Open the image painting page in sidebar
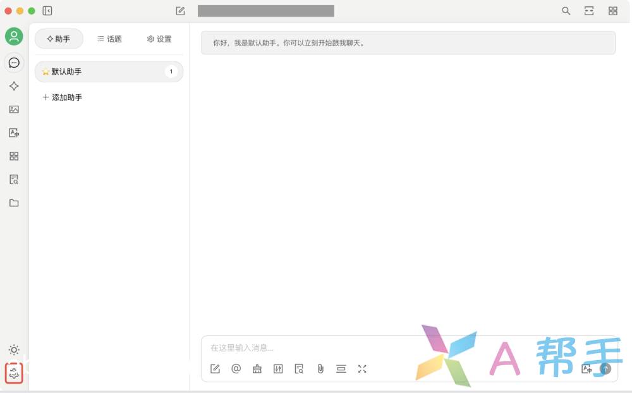632x393 pixels. (14, 109)
